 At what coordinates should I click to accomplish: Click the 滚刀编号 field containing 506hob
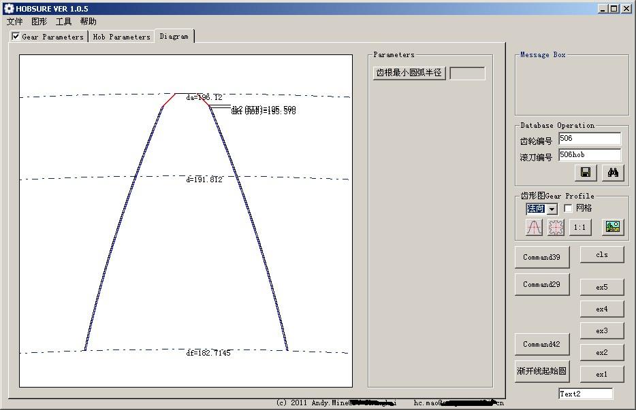click(590, 155)
